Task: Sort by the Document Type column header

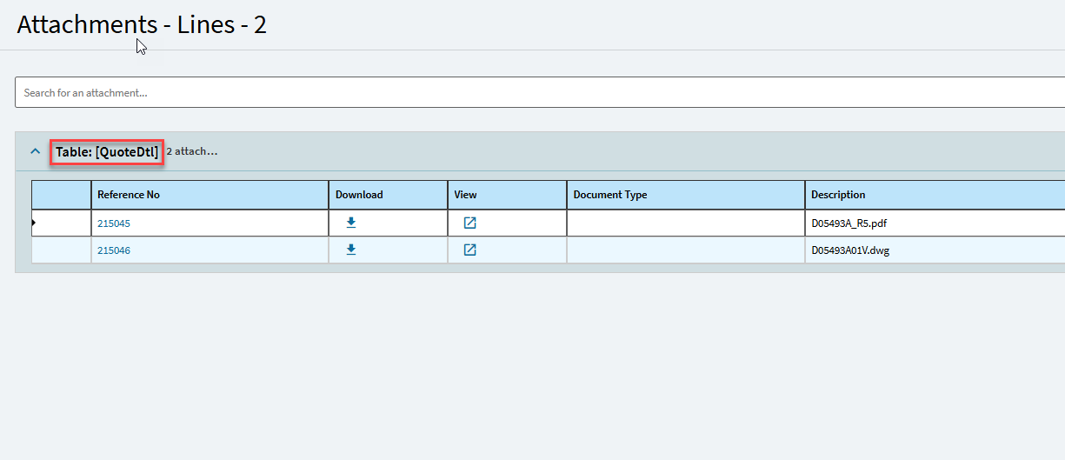Action: click(x=686, y=195)
